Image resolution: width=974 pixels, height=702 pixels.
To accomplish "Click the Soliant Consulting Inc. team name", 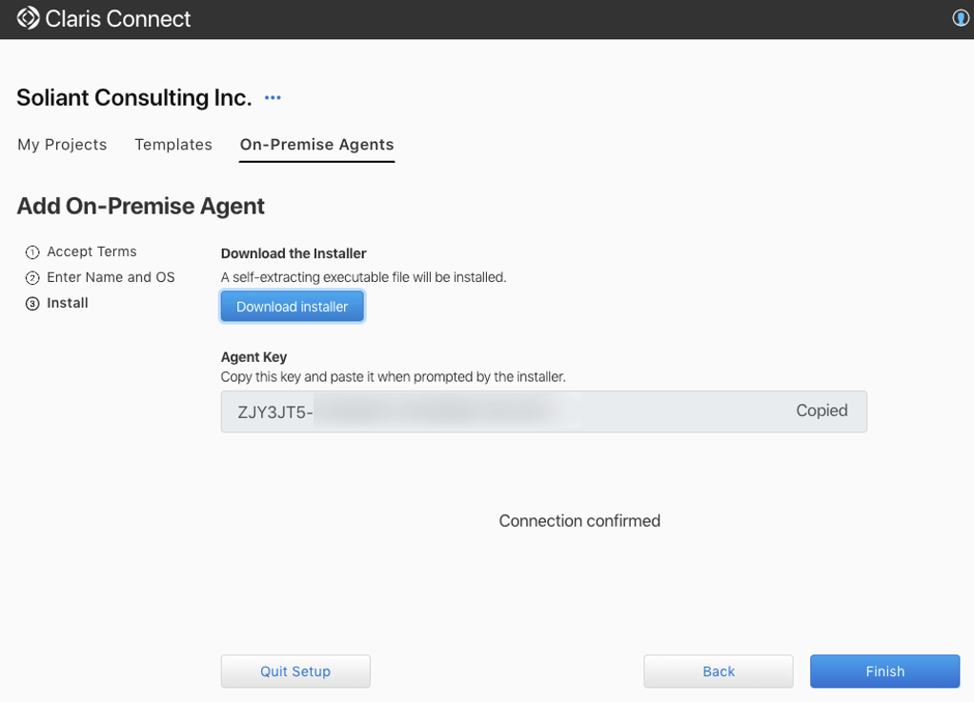I will pos(134,98).
